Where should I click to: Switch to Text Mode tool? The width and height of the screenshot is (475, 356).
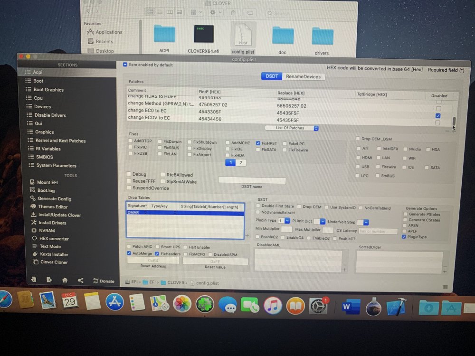pyautogui.click(x=50, y=246)
